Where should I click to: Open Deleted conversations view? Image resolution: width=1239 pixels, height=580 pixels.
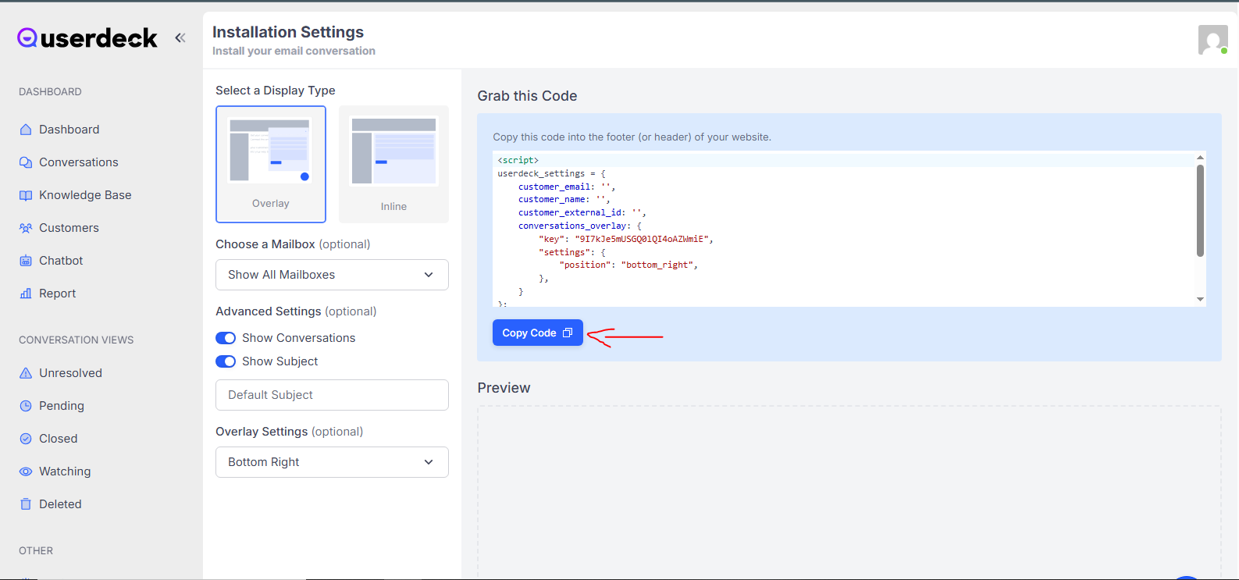60,504
